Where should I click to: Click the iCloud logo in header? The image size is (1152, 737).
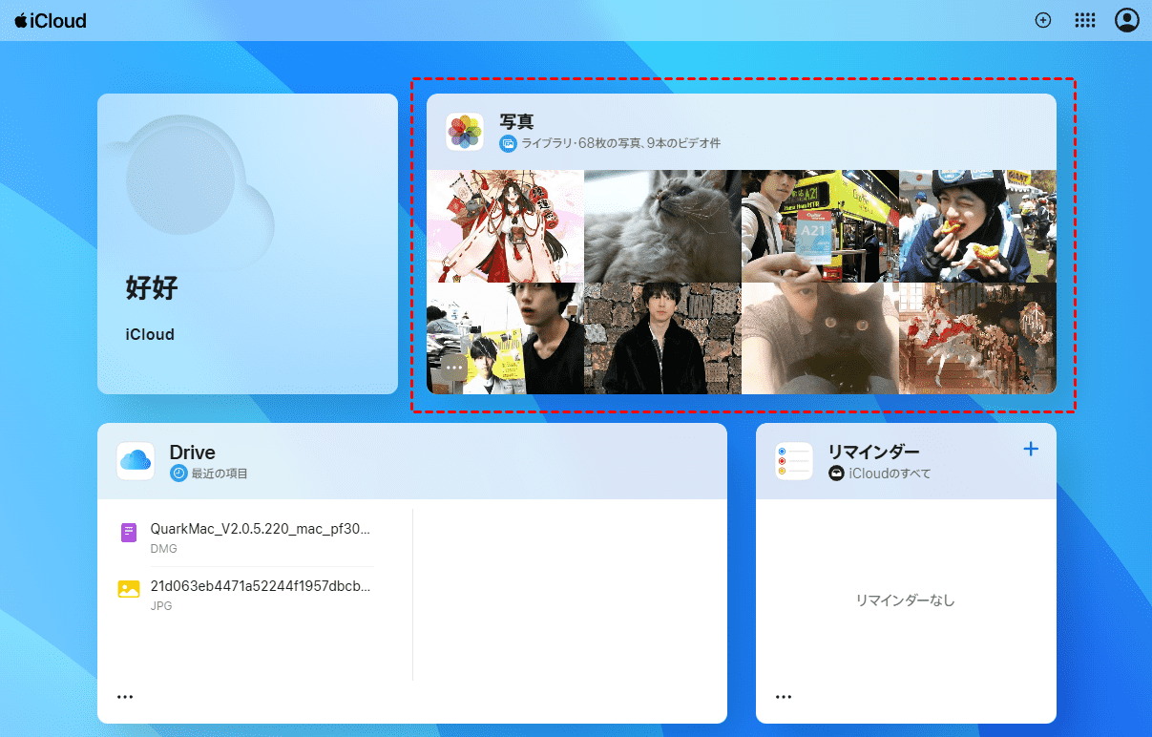point(51,20)
